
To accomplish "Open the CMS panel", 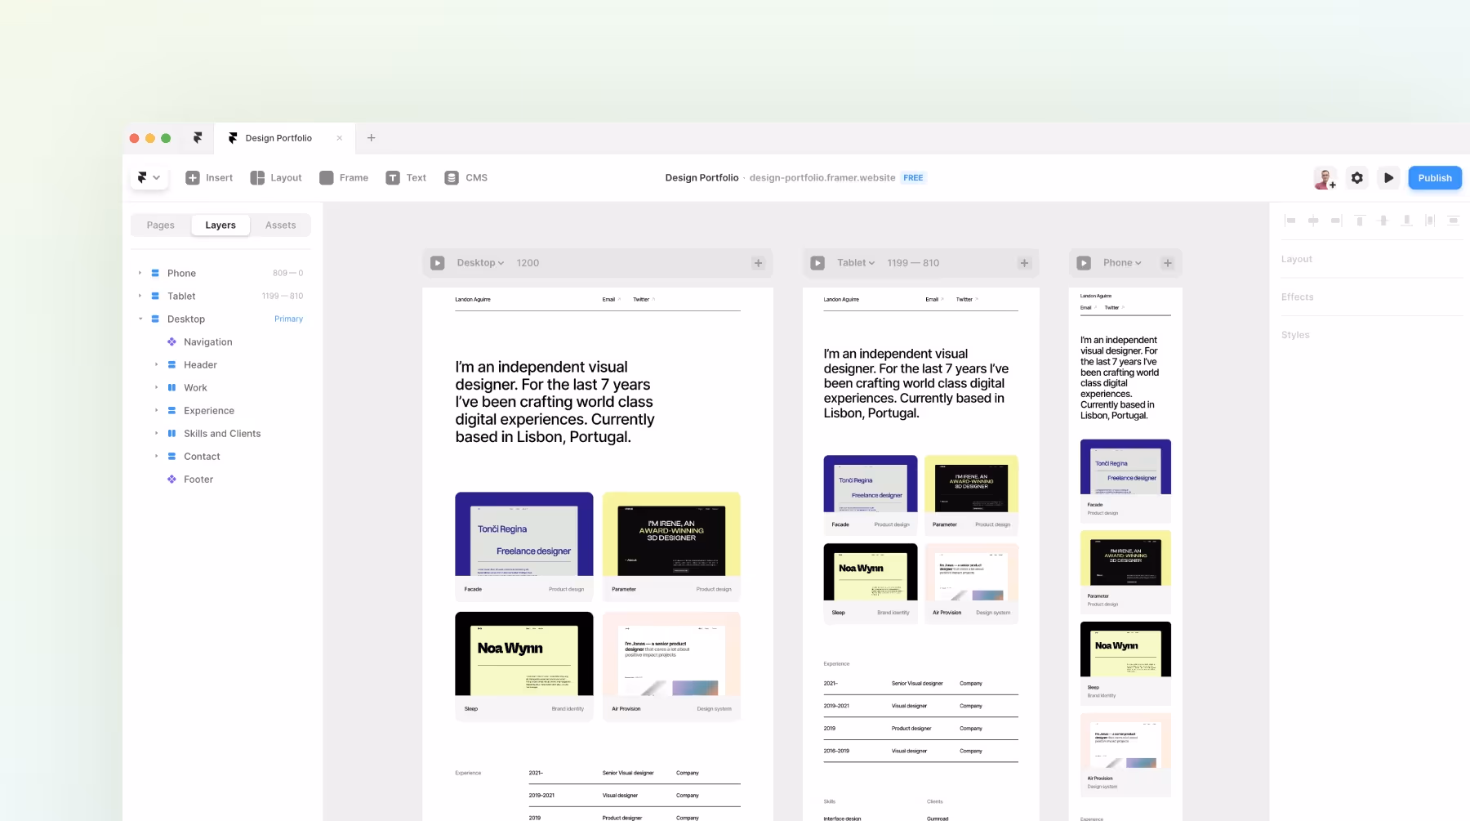I will tap(465, 177).
